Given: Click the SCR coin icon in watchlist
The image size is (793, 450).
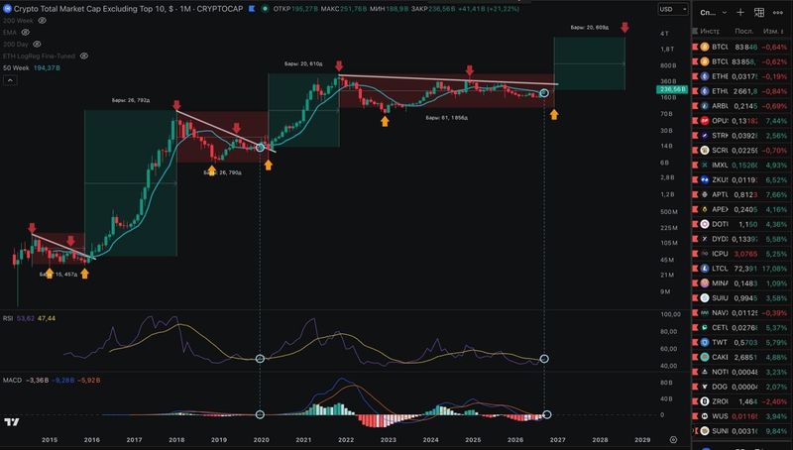Looking at the screenshot, I should 705,151.
